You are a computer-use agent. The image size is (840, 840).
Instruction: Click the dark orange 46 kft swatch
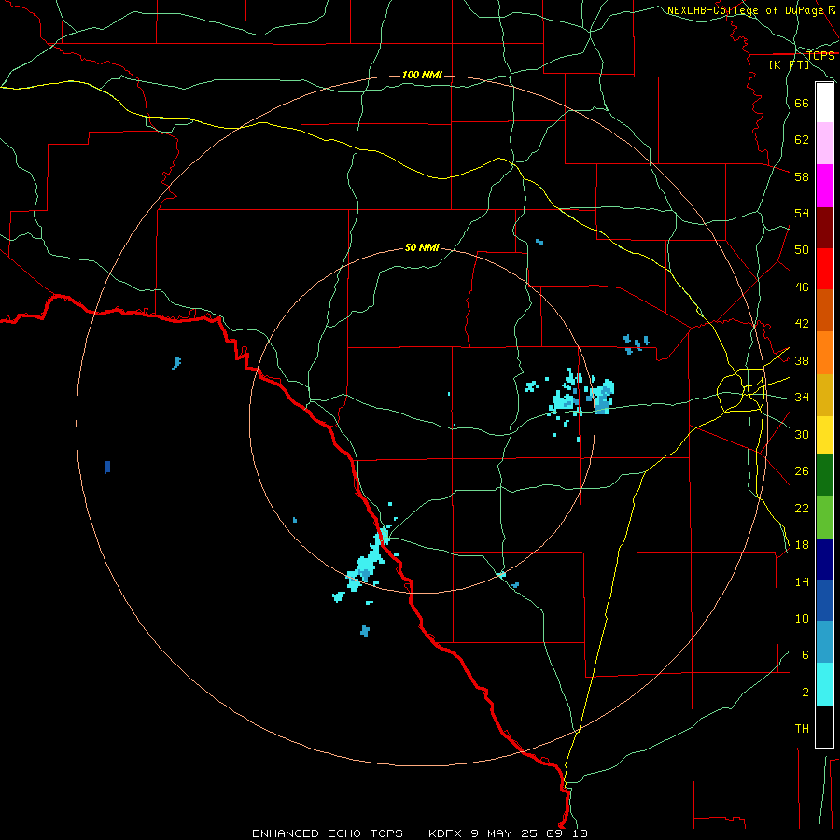[x=824, y=310]
